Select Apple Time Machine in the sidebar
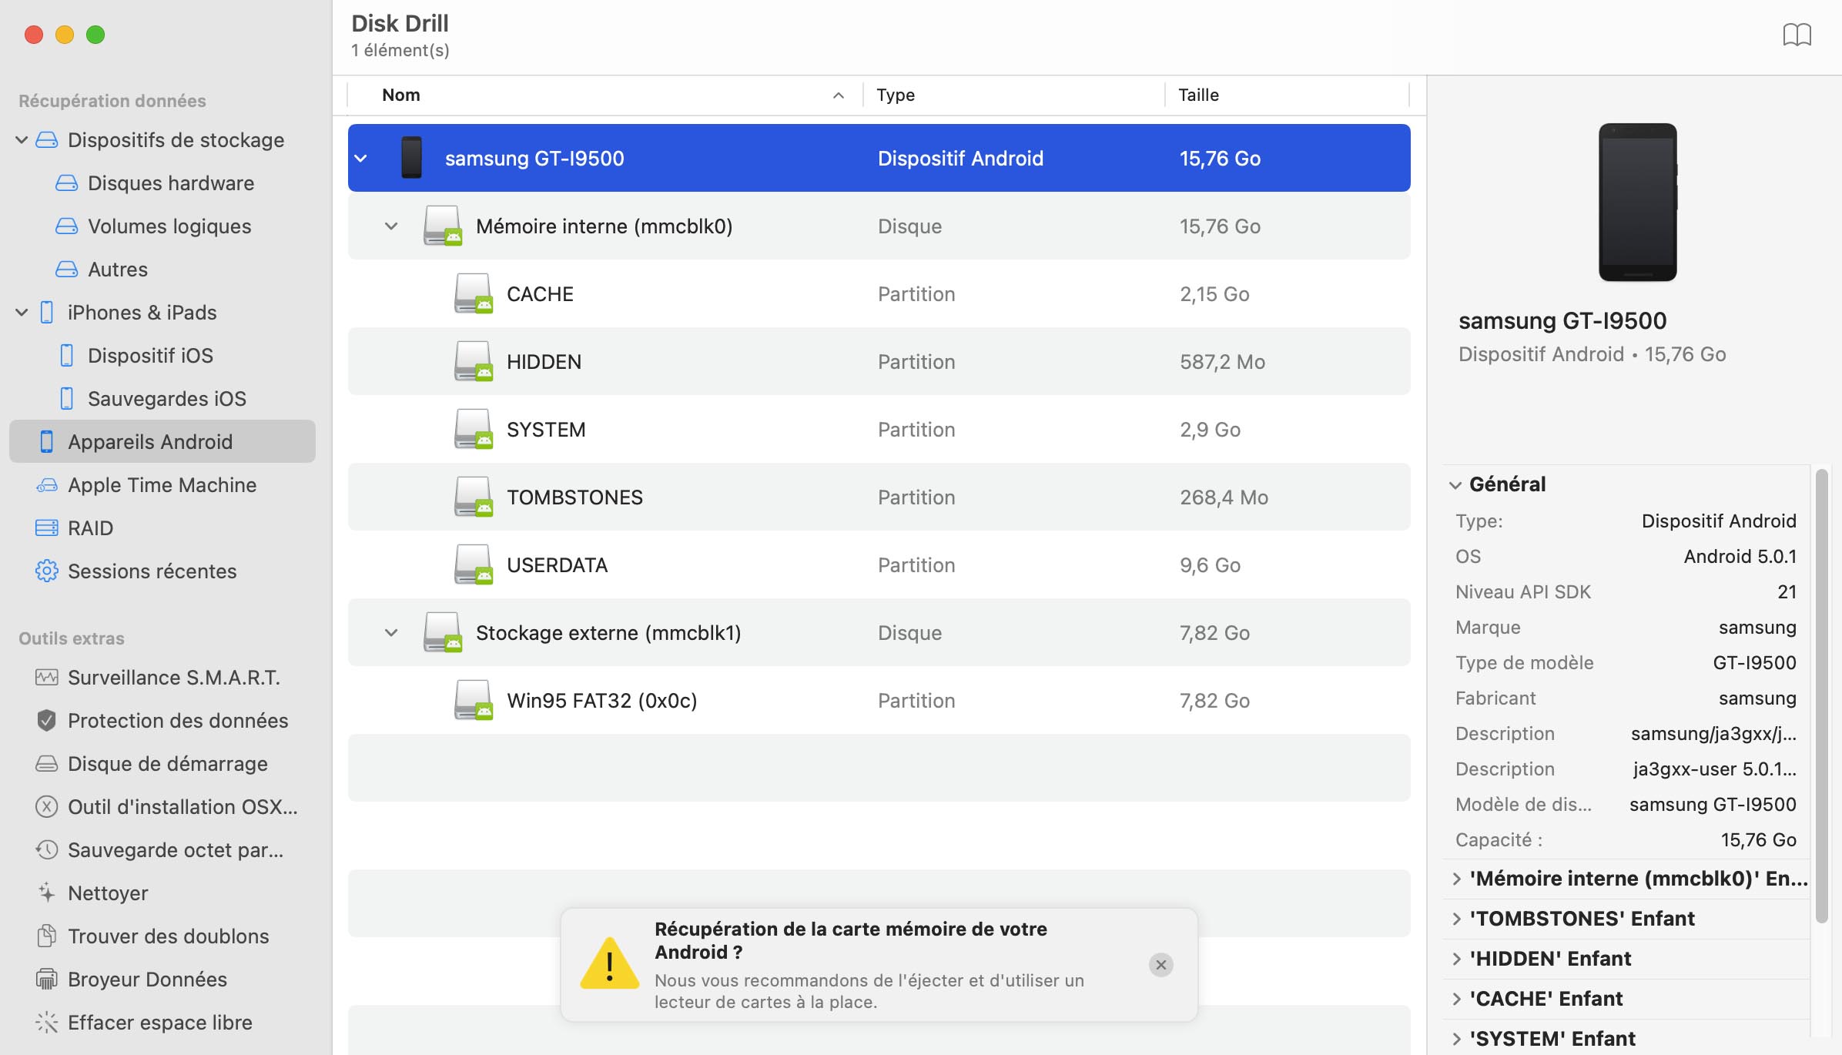This screenshot has height=1055, width=1842. (162, 485)
